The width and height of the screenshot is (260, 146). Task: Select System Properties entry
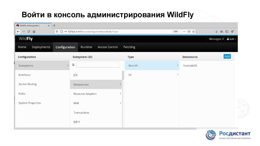(42, 103)
